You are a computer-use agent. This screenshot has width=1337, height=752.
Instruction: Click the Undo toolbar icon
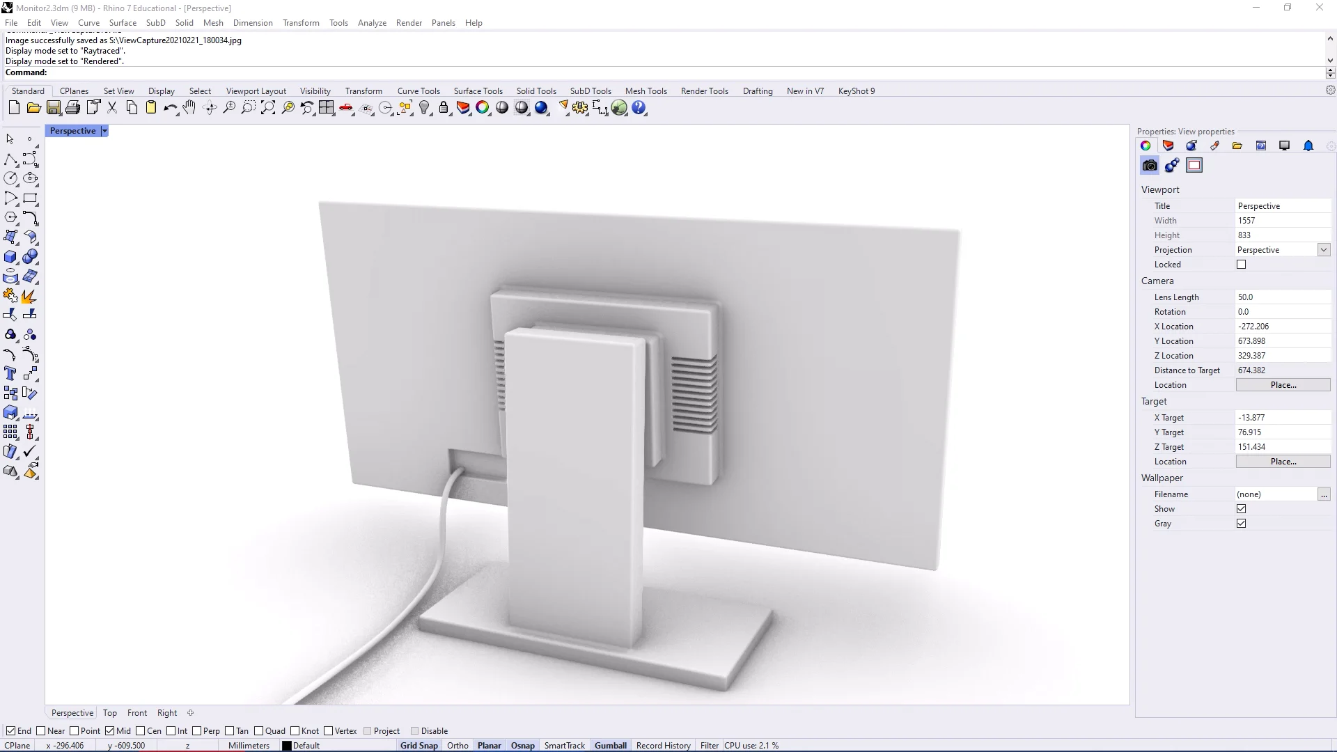click(x=170, y=107)
